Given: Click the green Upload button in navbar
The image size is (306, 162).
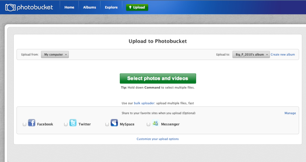Looking at the screenshot, I should click(137, 7).
